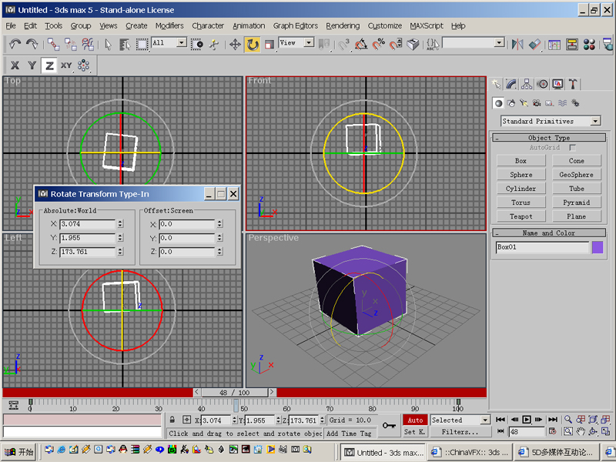Viewport: 616px width, 462px height.
Task: Click the Absolute:World X spinner arrows
Action: [x=120, y=223]
